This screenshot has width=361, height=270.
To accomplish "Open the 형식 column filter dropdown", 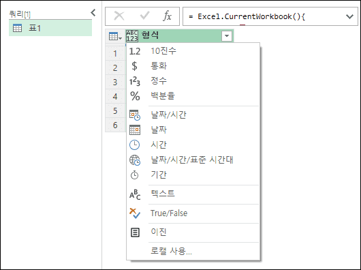I will pos(227,36).
